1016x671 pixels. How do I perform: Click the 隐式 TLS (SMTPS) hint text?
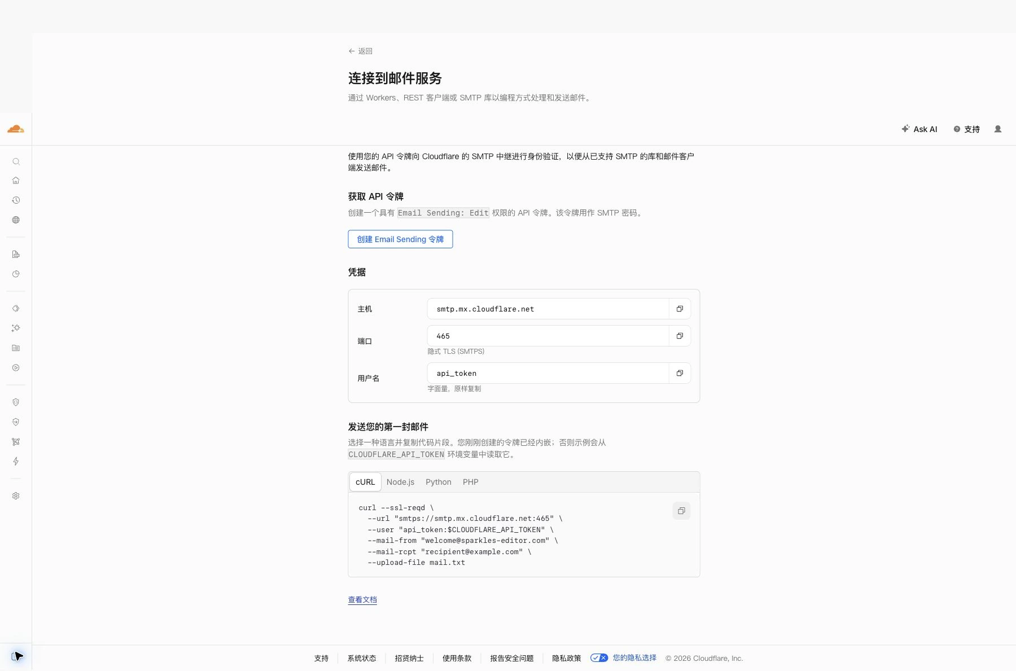(x=456, y=351)
